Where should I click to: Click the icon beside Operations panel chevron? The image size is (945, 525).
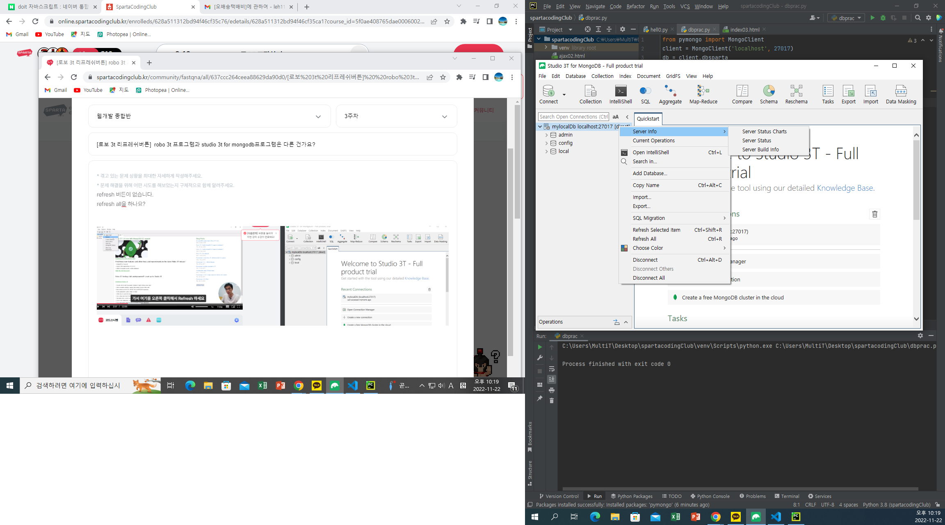click(x=616, y=322)
